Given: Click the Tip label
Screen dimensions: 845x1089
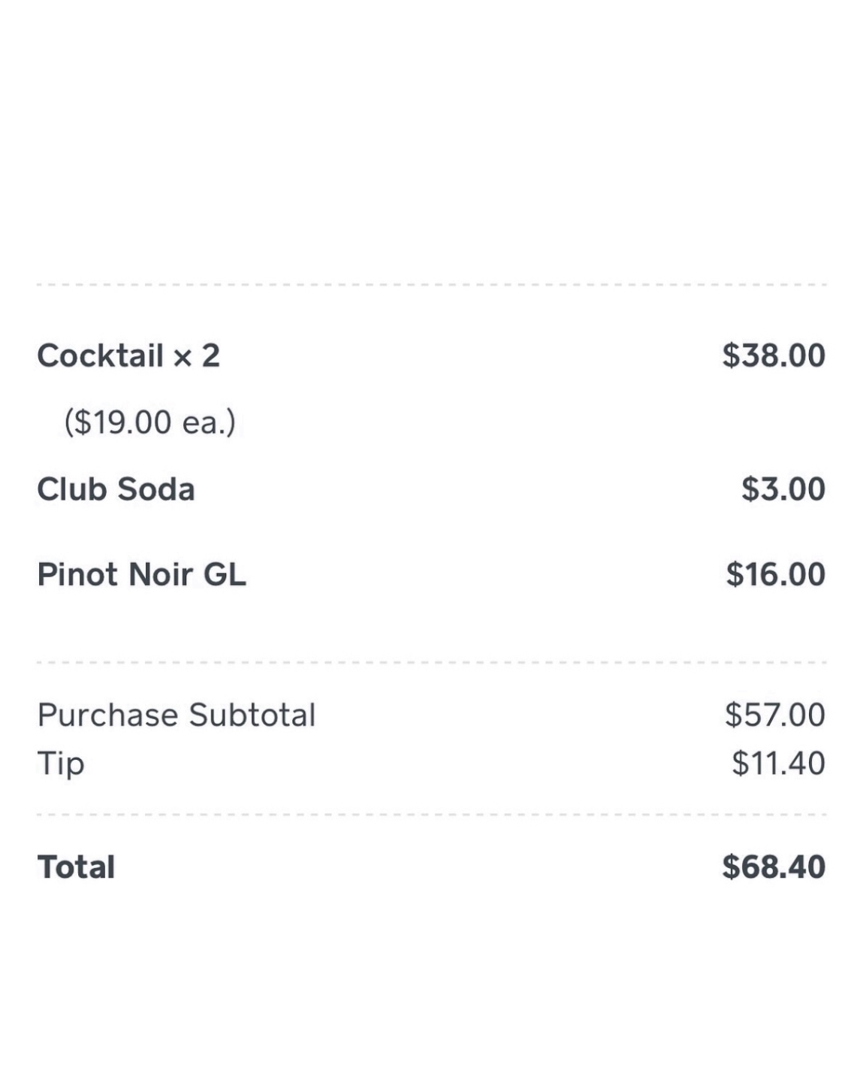Looking at the screenshot, I should (61, 764).
